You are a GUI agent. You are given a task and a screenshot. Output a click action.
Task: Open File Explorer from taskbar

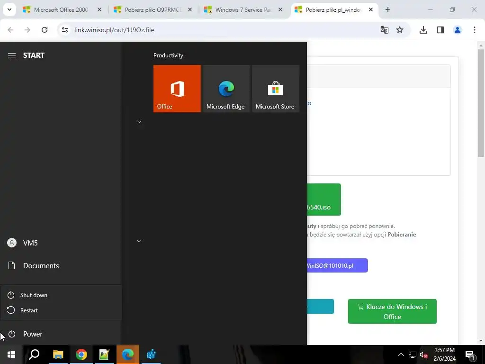tap(58, 355)
